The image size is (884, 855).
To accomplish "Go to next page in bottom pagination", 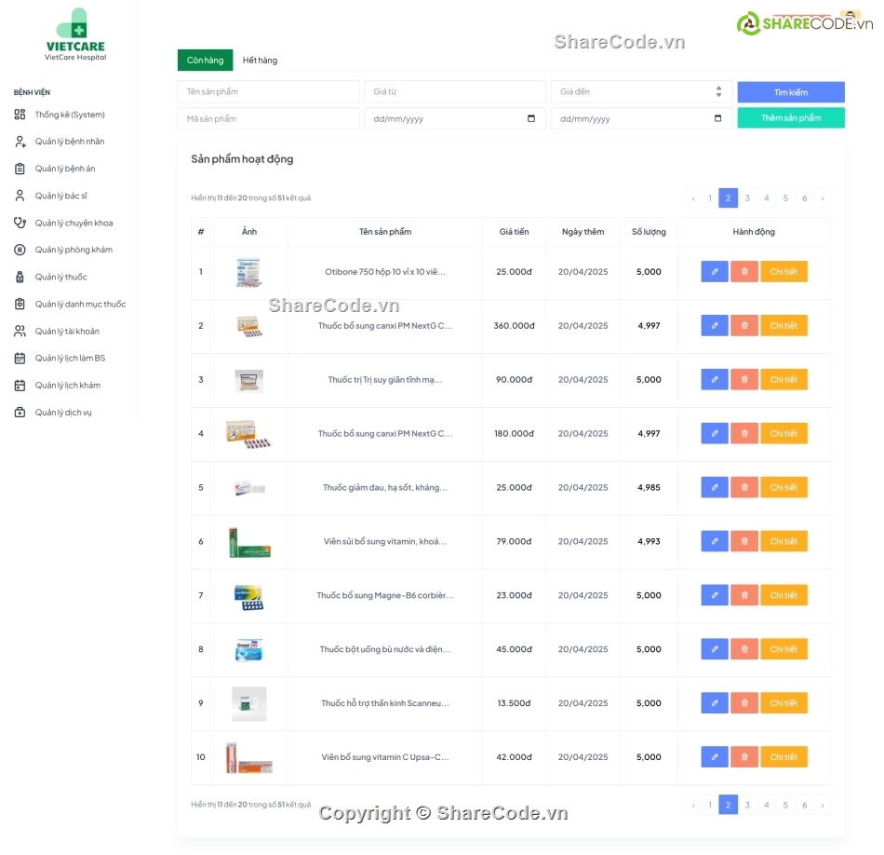I will click(x=823, y=806).
